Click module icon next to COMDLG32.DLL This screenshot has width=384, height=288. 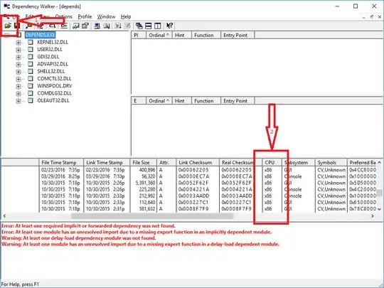pyautogui.click(x=31, y=93)
